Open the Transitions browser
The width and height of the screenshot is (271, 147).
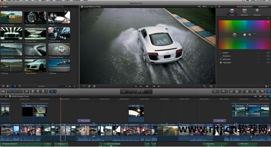coord(247,92)
